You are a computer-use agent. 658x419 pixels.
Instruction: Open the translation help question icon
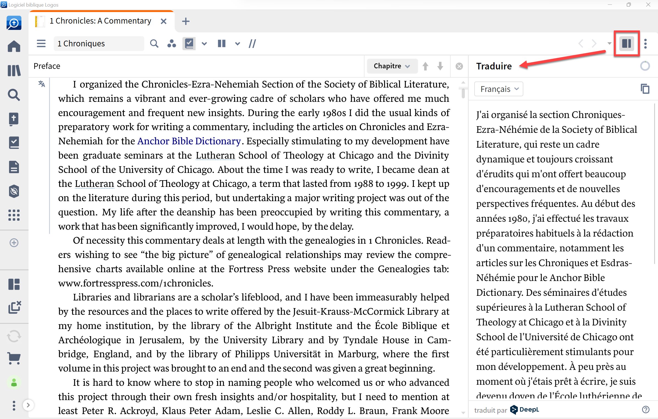pyautogui.click(x=646, y=409)
